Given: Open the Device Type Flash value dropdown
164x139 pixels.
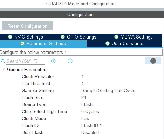Looking at the screenshot, I should pos(87,105).
